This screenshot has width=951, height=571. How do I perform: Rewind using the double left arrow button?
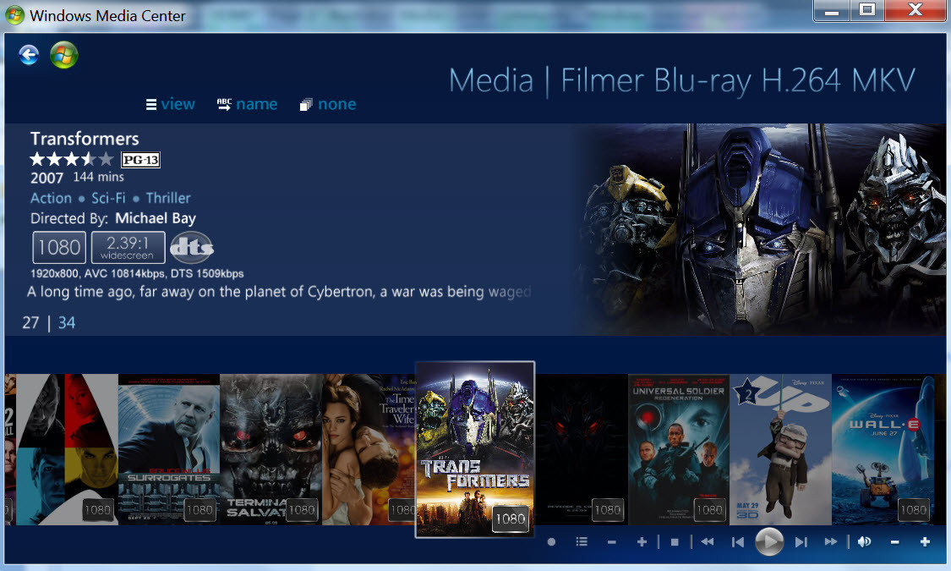(x=708, y=542)
